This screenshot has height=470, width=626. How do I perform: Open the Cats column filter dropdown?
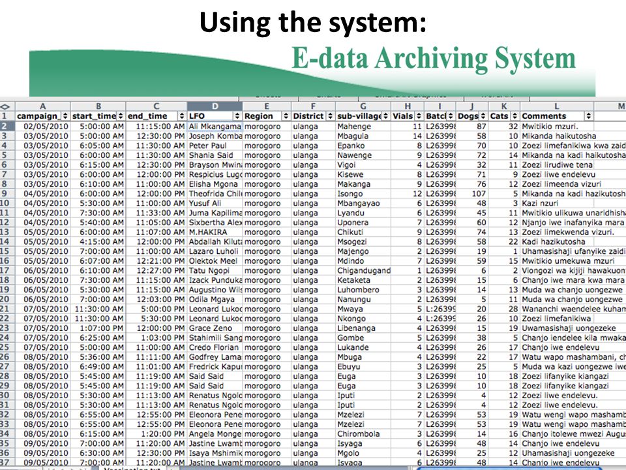515,116
